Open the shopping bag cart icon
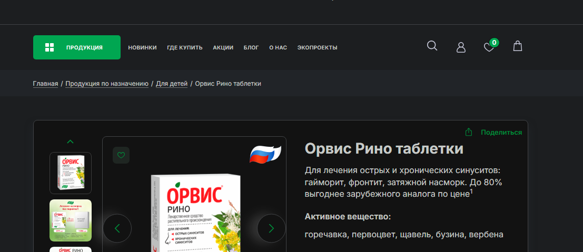583x252 pixels. point(518,46)
